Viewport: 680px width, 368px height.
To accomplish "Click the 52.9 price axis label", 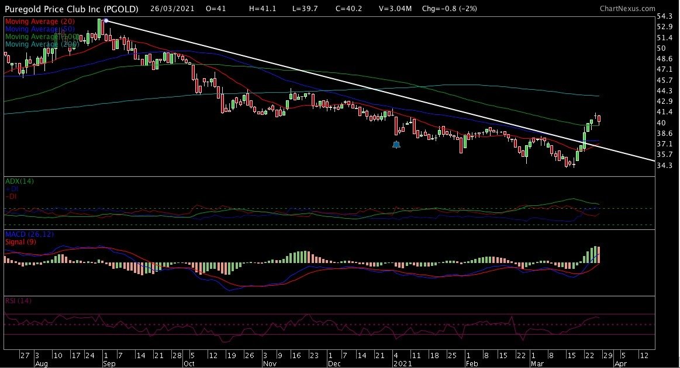I will (x=665, y=27).
